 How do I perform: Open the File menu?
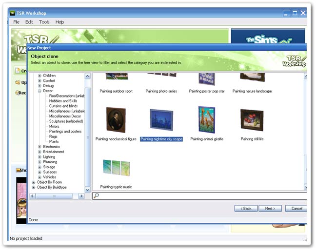pos(16,22)
